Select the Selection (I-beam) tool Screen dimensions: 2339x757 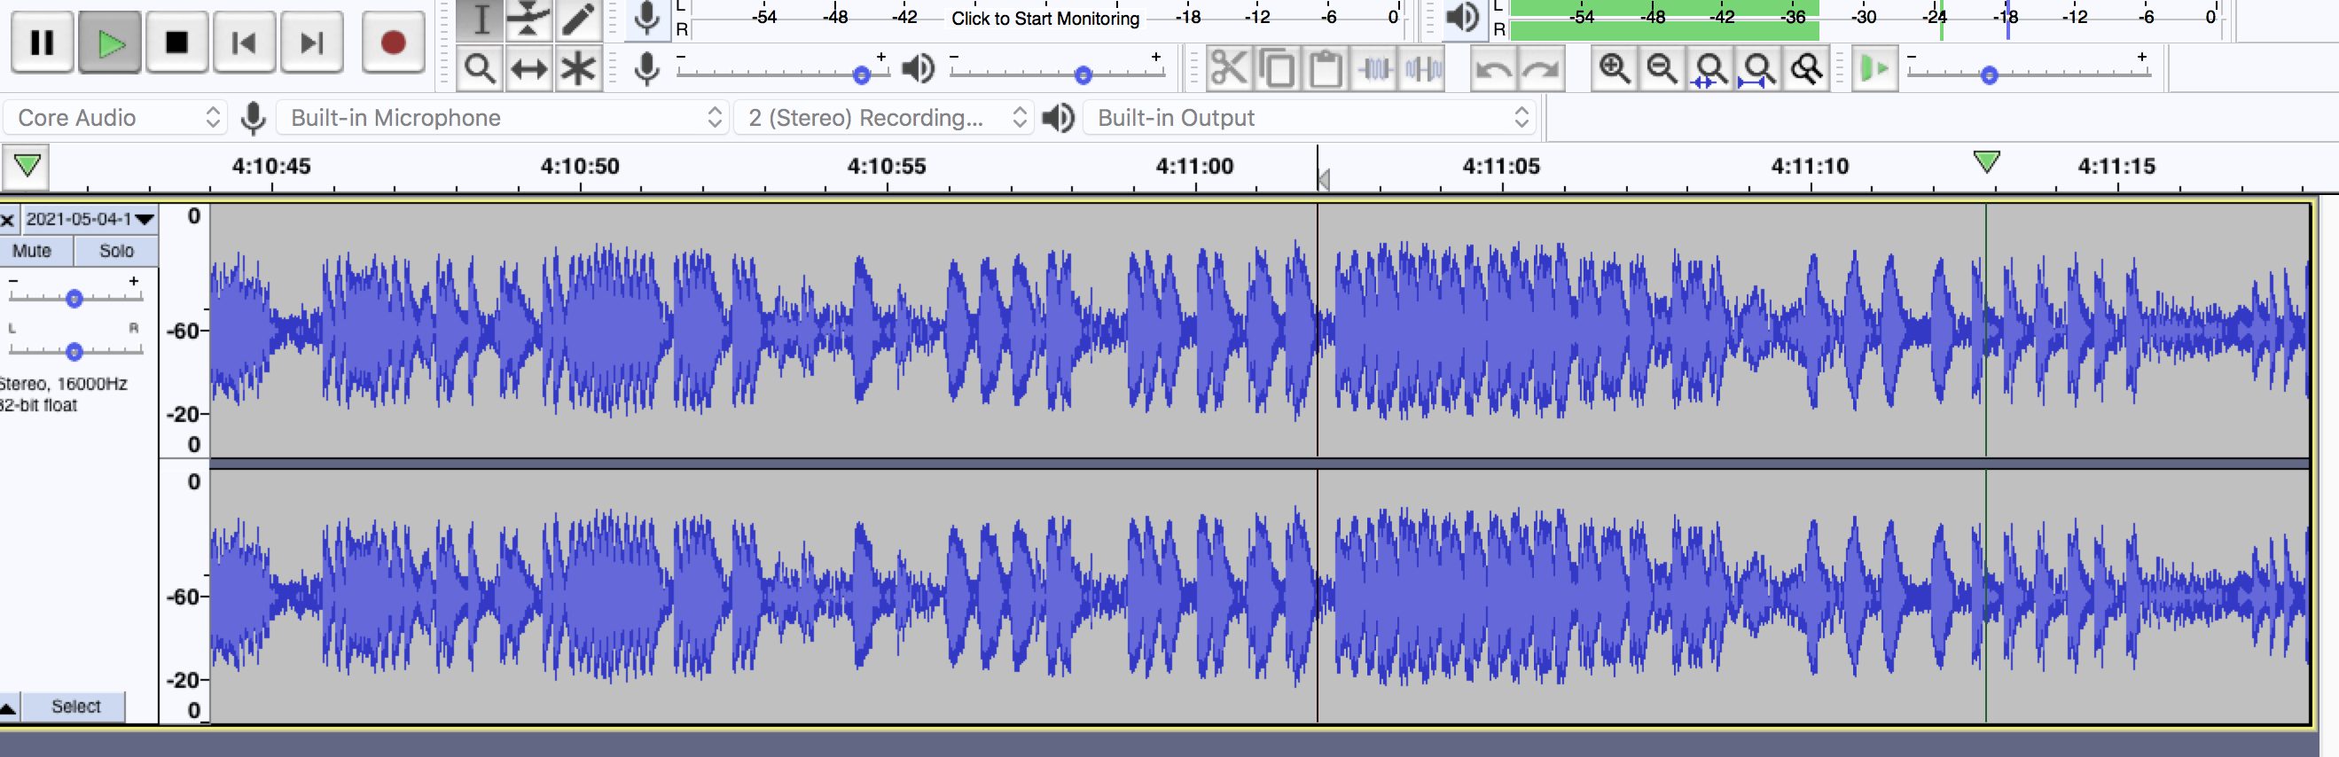pos(481,20)
